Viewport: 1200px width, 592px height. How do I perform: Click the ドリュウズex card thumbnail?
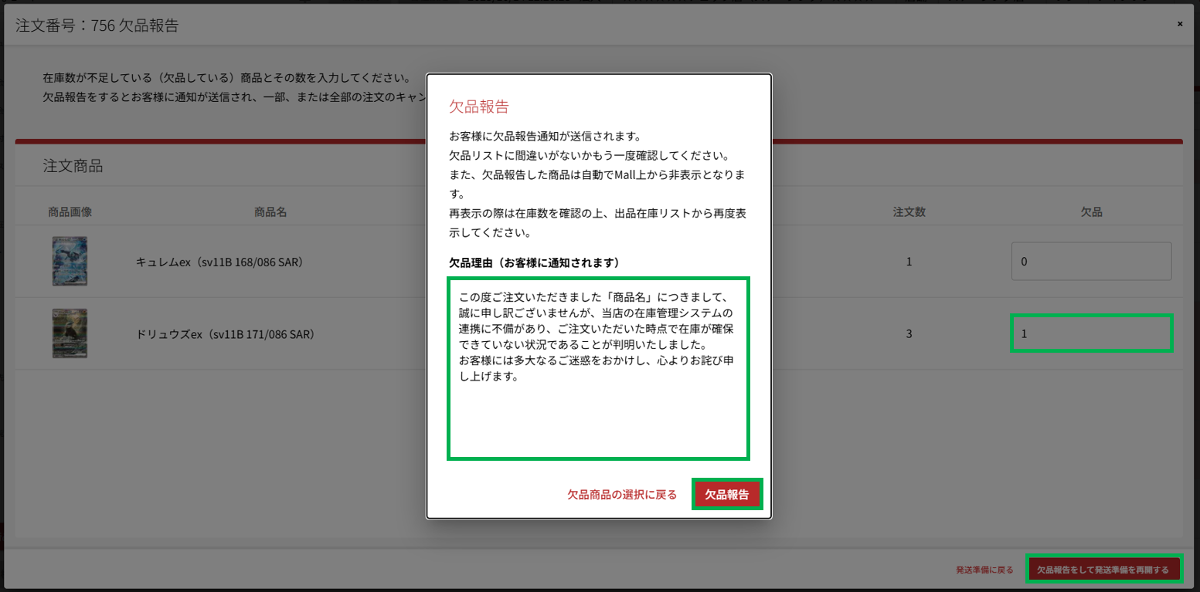pos(70,333)
